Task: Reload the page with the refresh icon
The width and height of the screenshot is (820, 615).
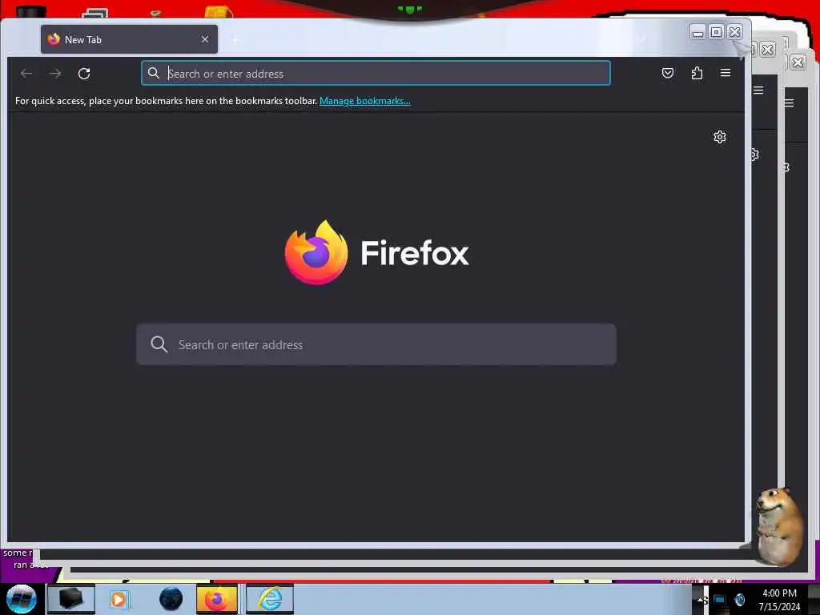Action: (x=84, y=74)
